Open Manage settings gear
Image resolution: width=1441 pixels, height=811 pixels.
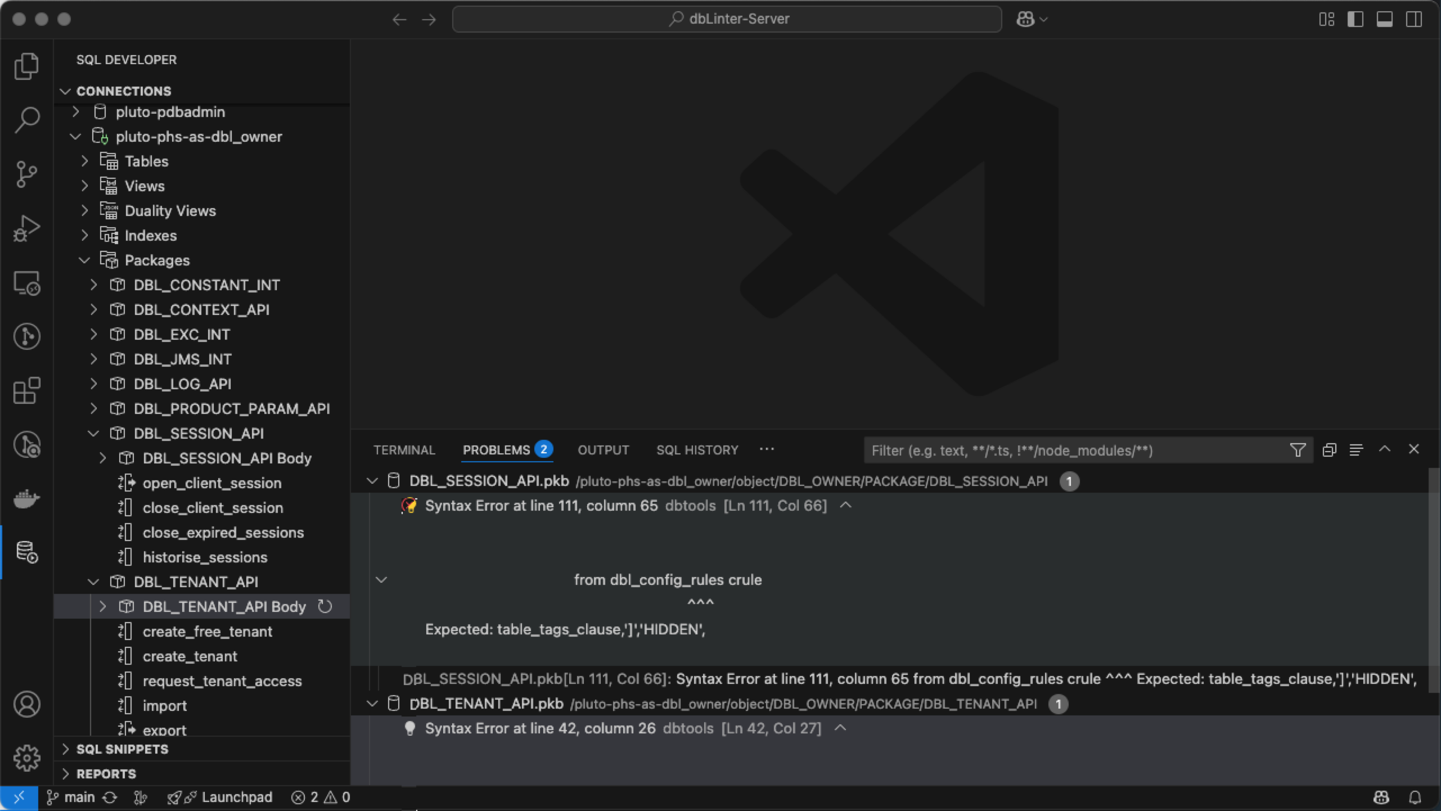click(x=26, y=758)
